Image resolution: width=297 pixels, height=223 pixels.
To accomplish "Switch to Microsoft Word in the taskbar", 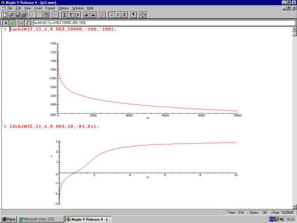I will click(x=40, y=219).
